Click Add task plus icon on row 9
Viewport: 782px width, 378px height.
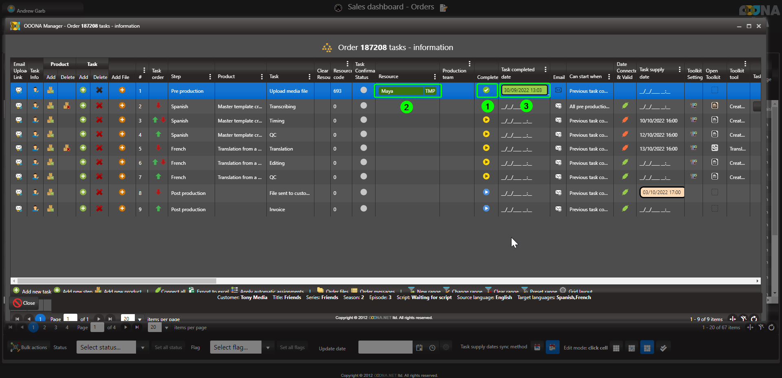(83, 208)
